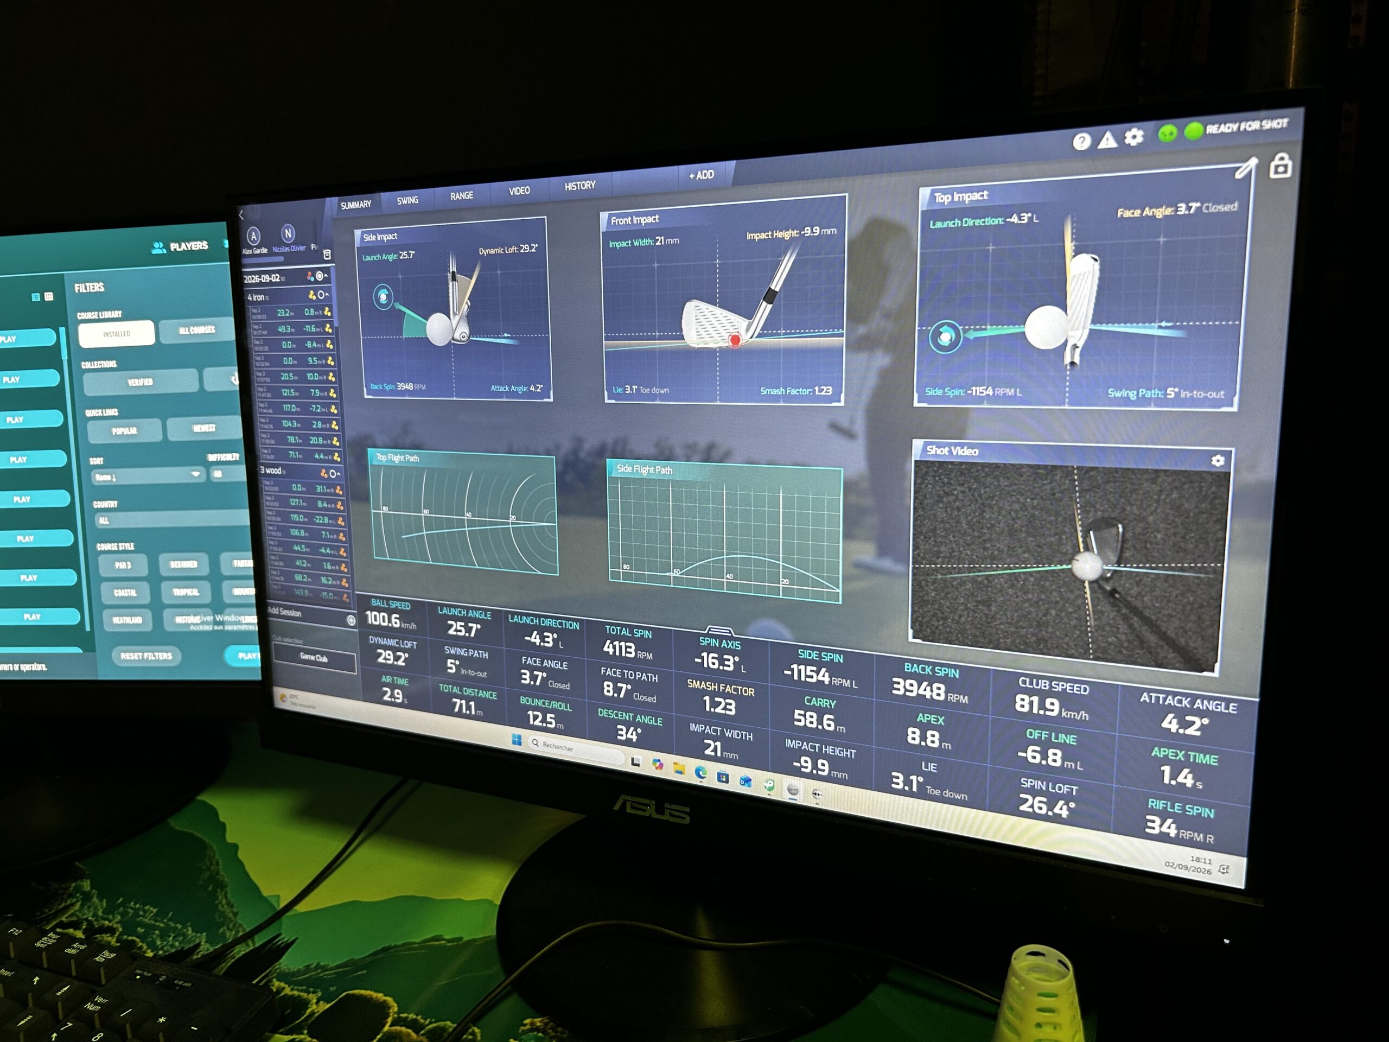Viewport: 1389px width, 1042px height.
Task: Open the help question-mark icon
Action: (1081, 142)
